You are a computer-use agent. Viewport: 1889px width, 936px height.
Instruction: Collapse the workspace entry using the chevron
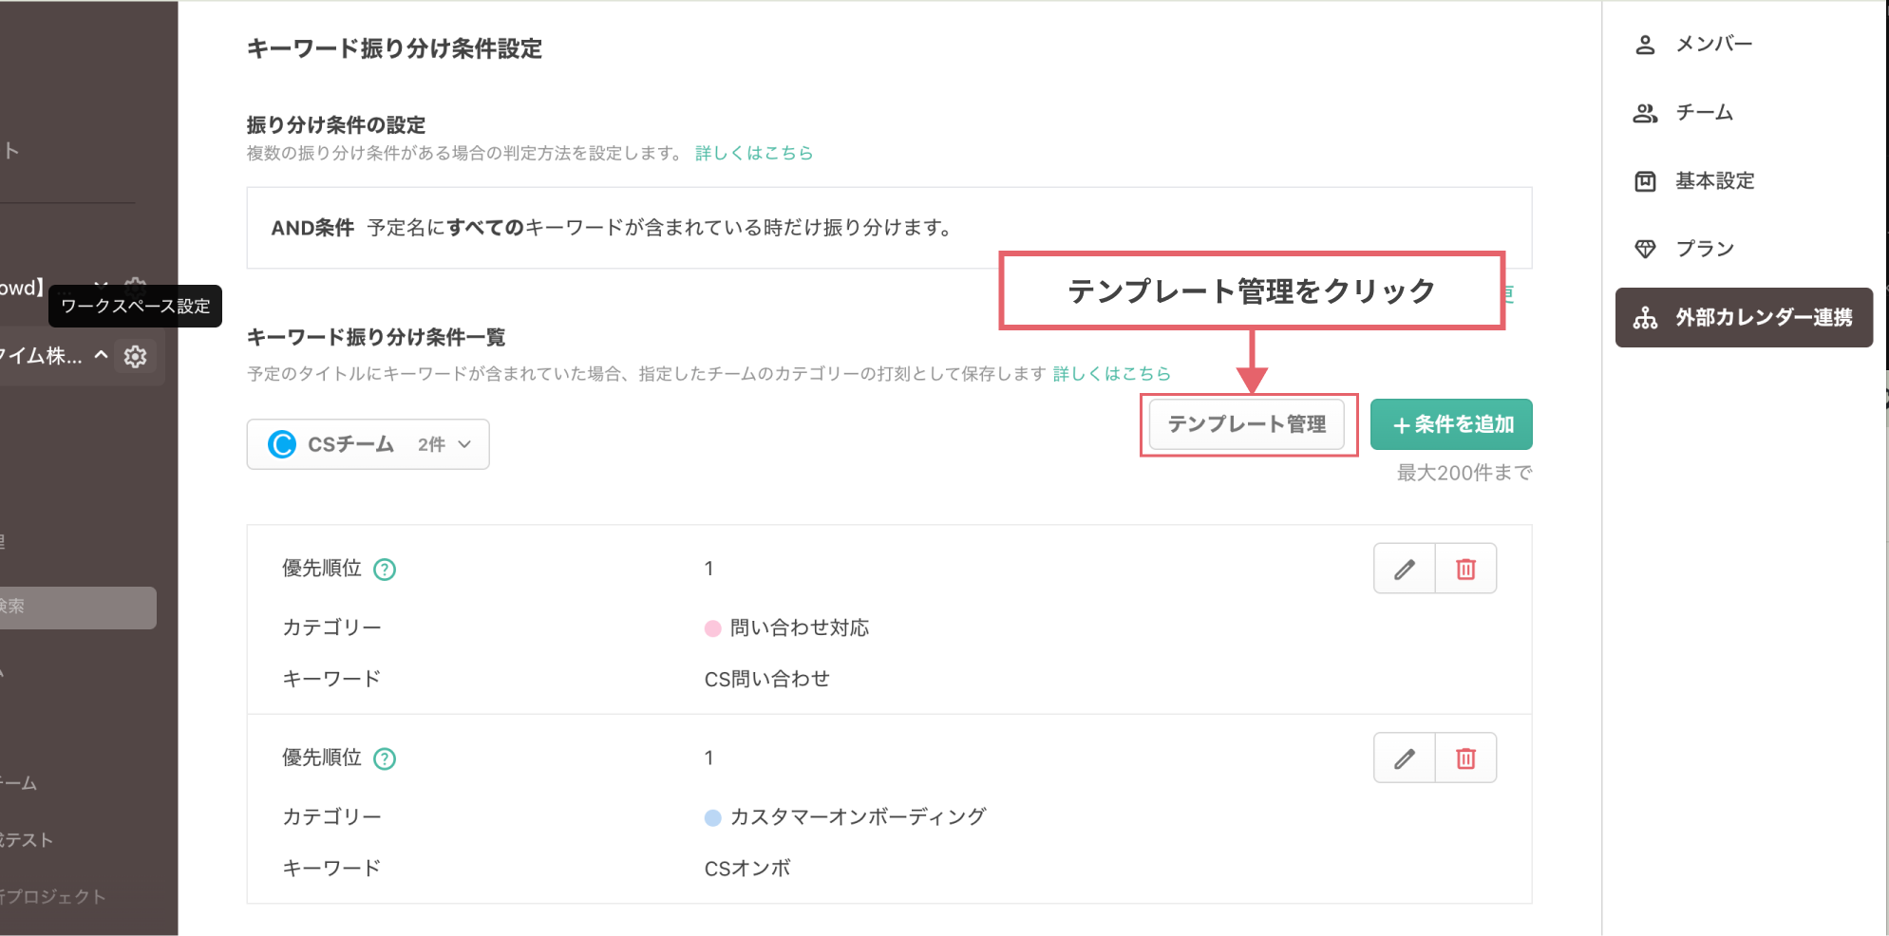[101, 357]
